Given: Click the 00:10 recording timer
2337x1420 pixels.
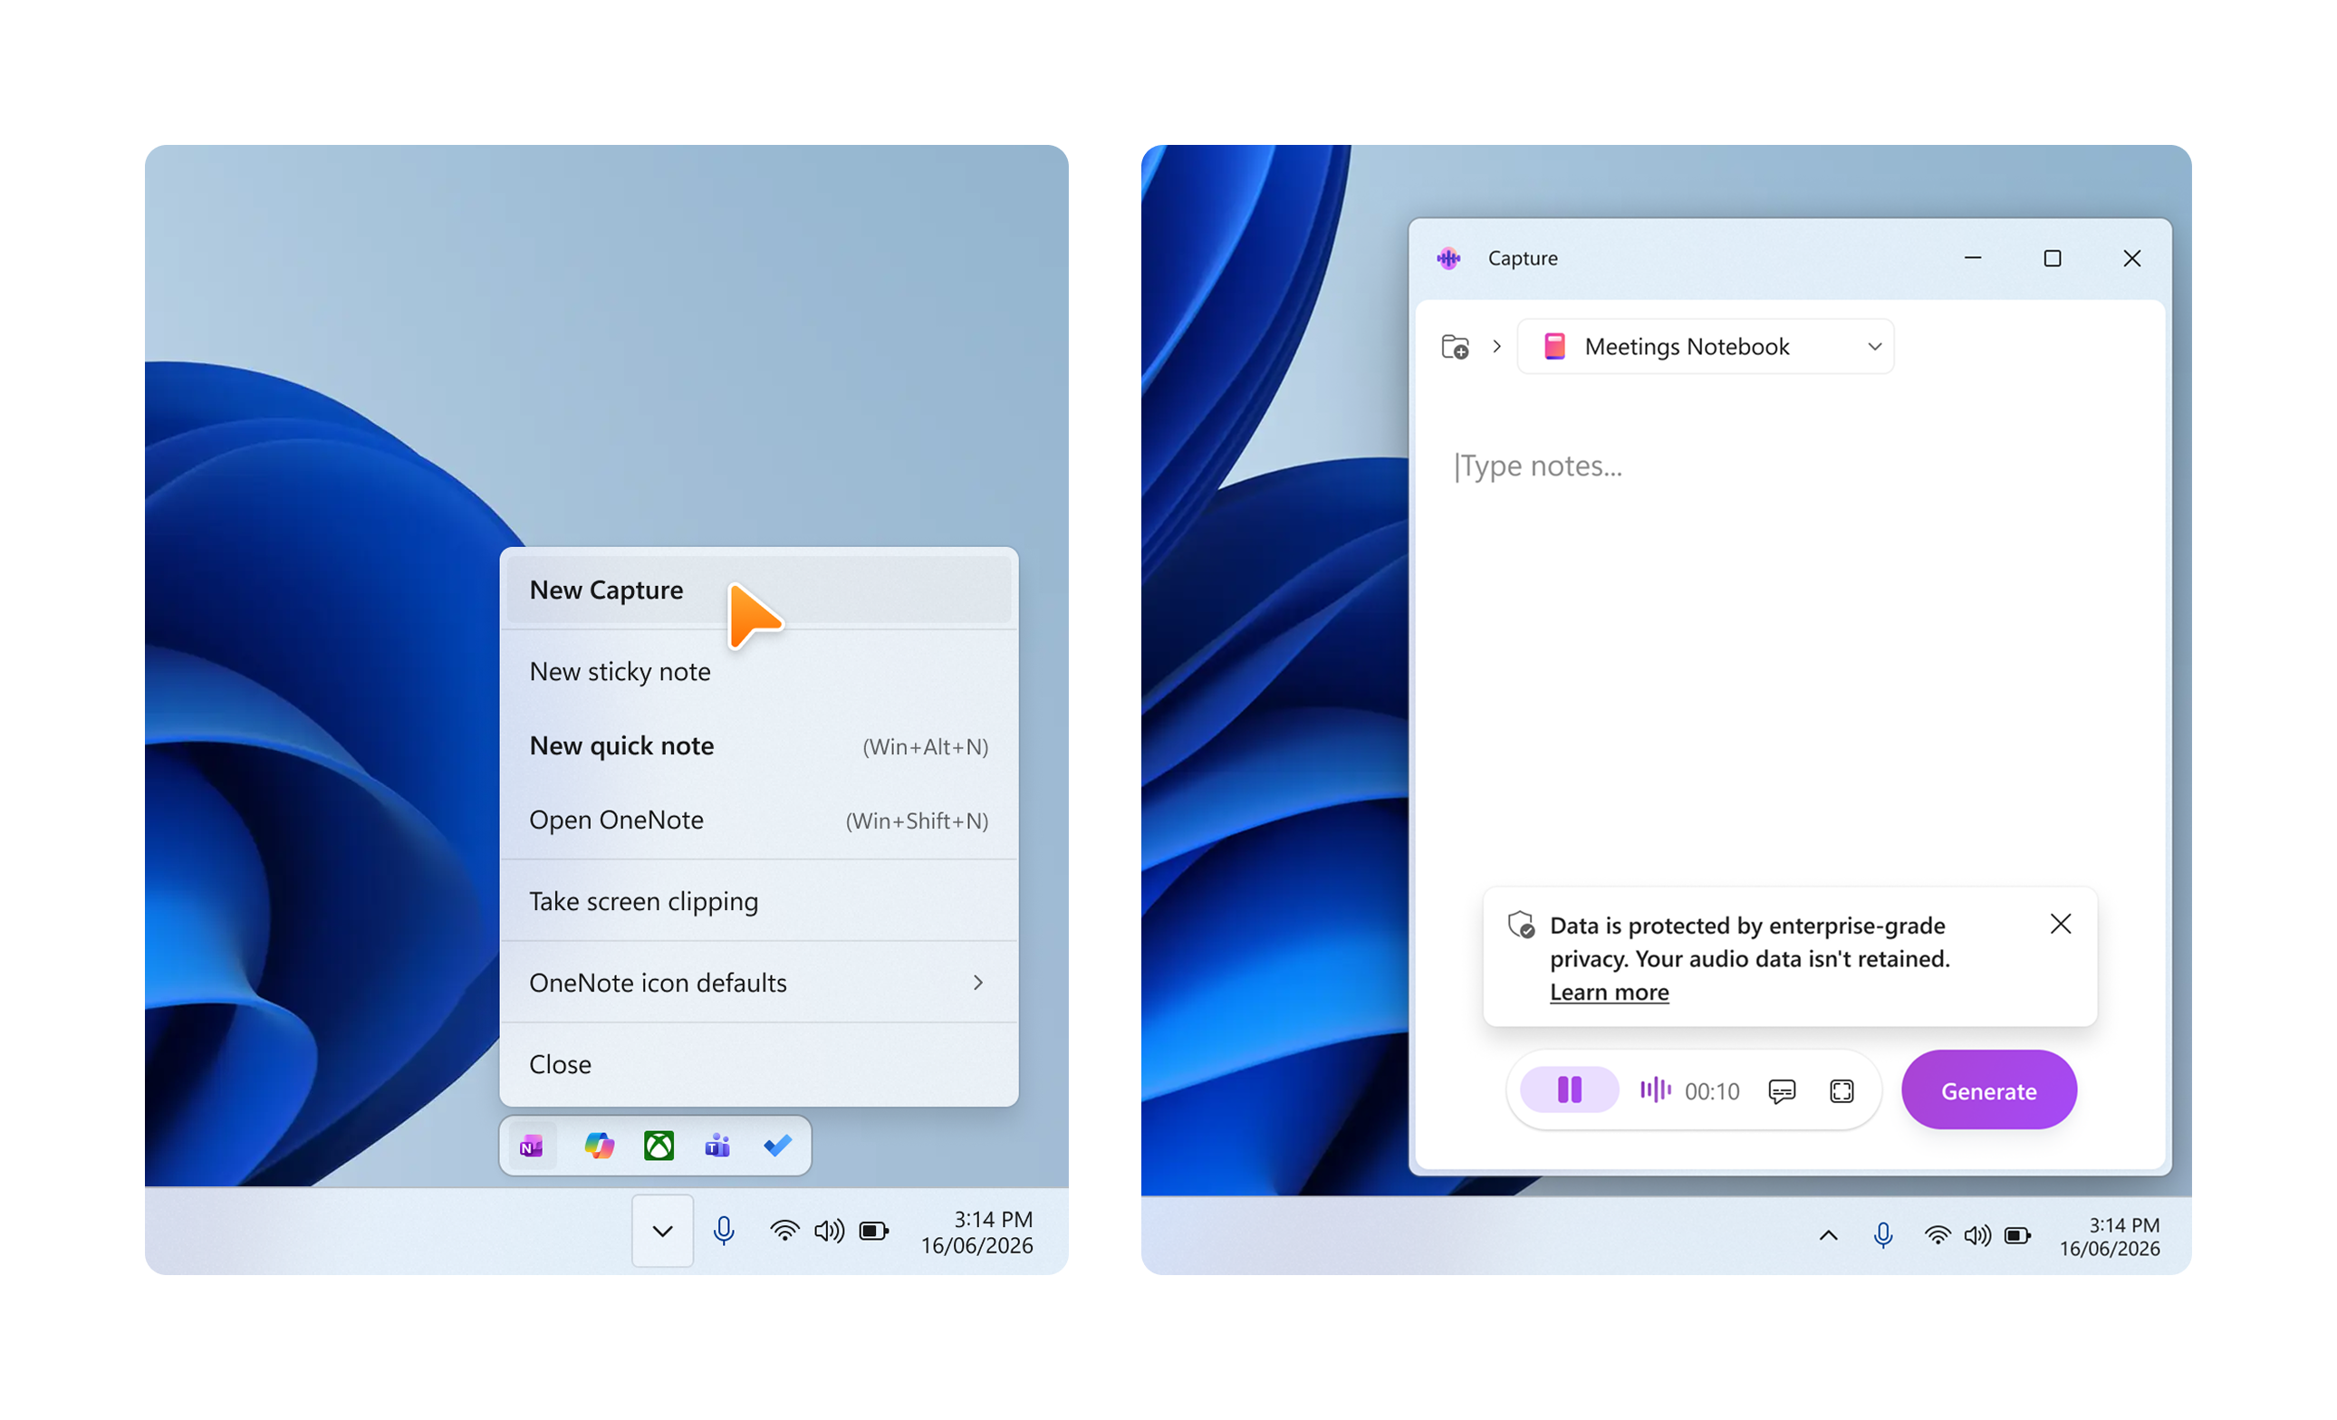Looking at the screenshot, I should 1712,1092.
